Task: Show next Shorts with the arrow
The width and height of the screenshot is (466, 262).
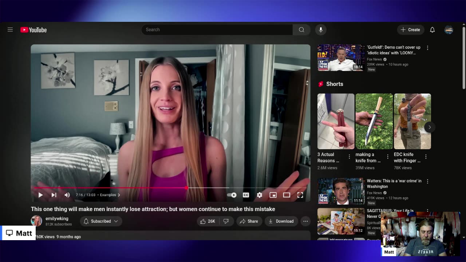Action: pos(430,127)
